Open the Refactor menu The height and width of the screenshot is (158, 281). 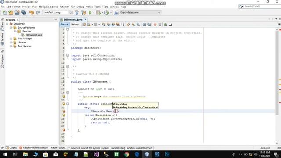point(64,7)
